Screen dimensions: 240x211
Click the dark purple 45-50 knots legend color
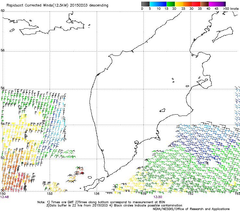point(221,4)
